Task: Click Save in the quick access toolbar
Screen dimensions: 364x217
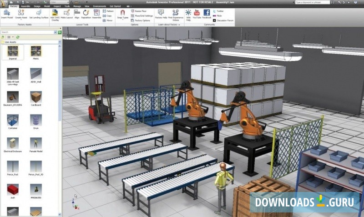Action: (x=23, y=2)
